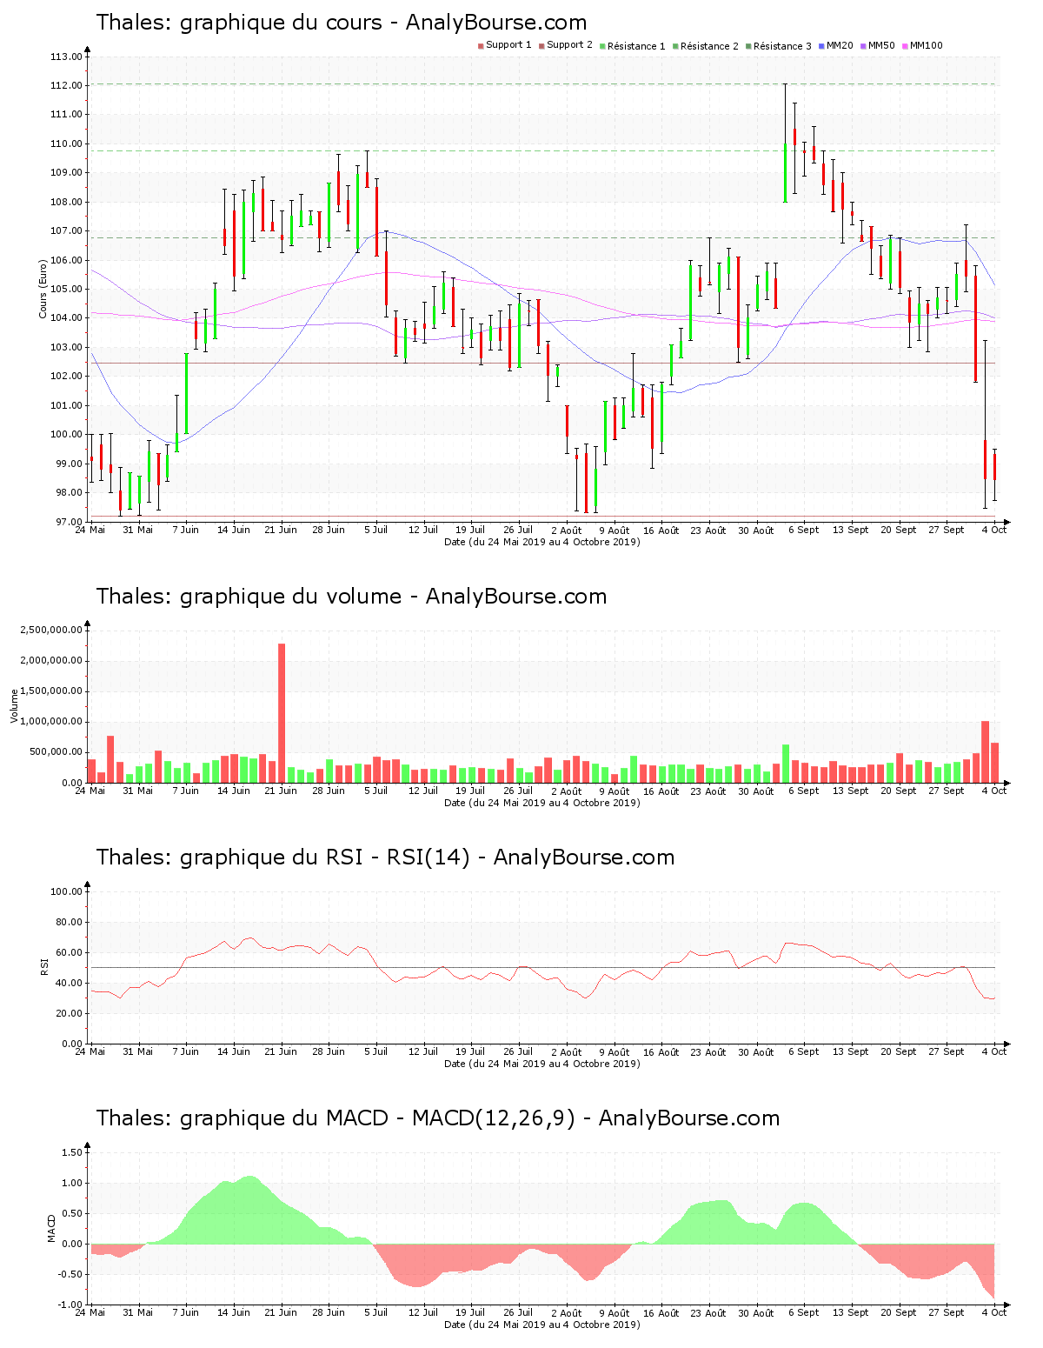
Task: Click the rotated 'RSI' axis label
Action: 43,966
